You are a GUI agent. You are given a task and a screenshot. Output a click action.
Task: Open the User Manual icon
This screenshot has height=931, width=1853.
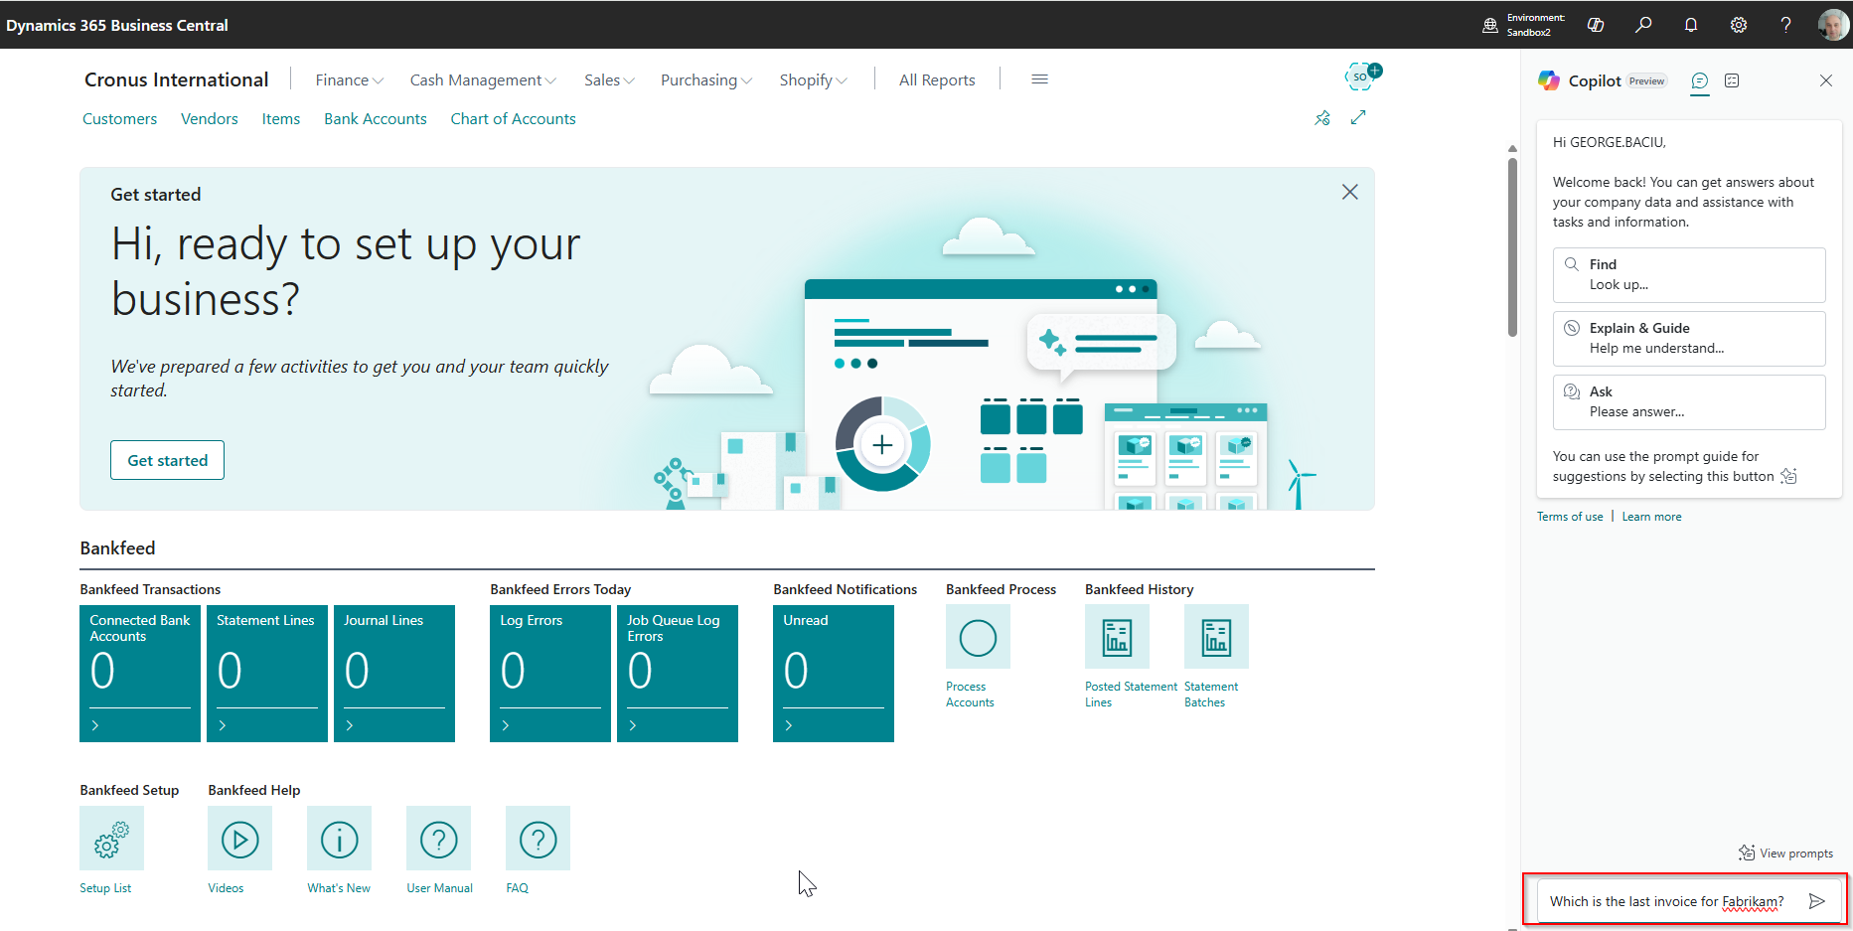click(438, 839)
